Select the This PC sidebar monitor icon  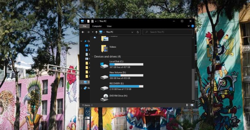(x=86, y=82)
